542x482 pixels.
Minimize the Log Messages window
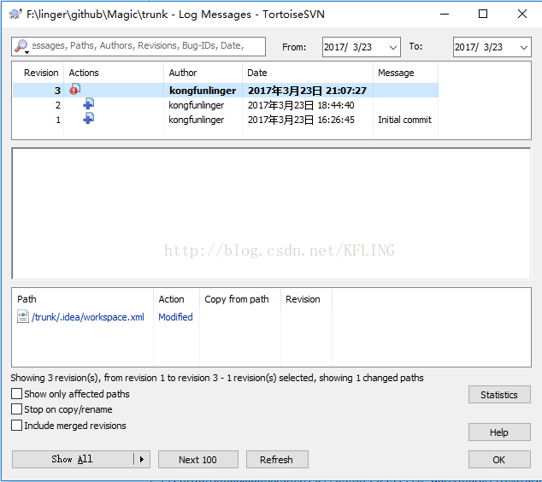[x=445, y=14]
